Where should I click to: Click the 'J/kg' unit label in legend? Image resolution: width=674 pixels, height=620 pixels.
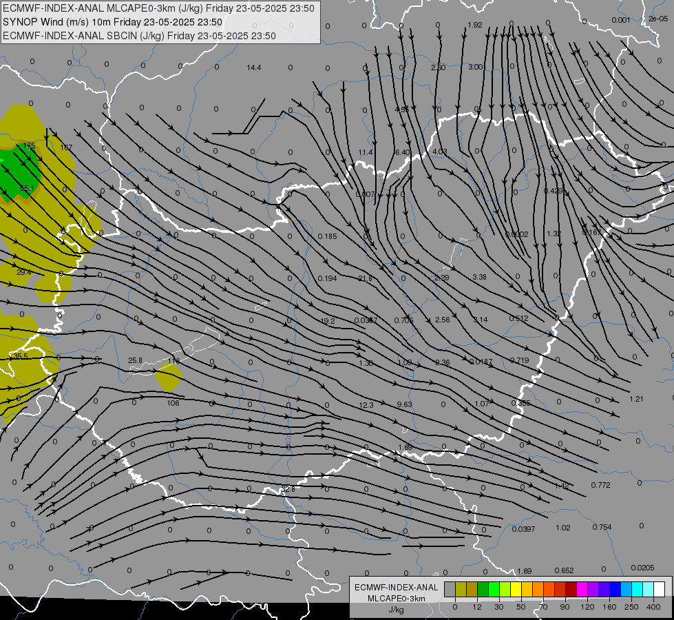(x=397, y=610)
